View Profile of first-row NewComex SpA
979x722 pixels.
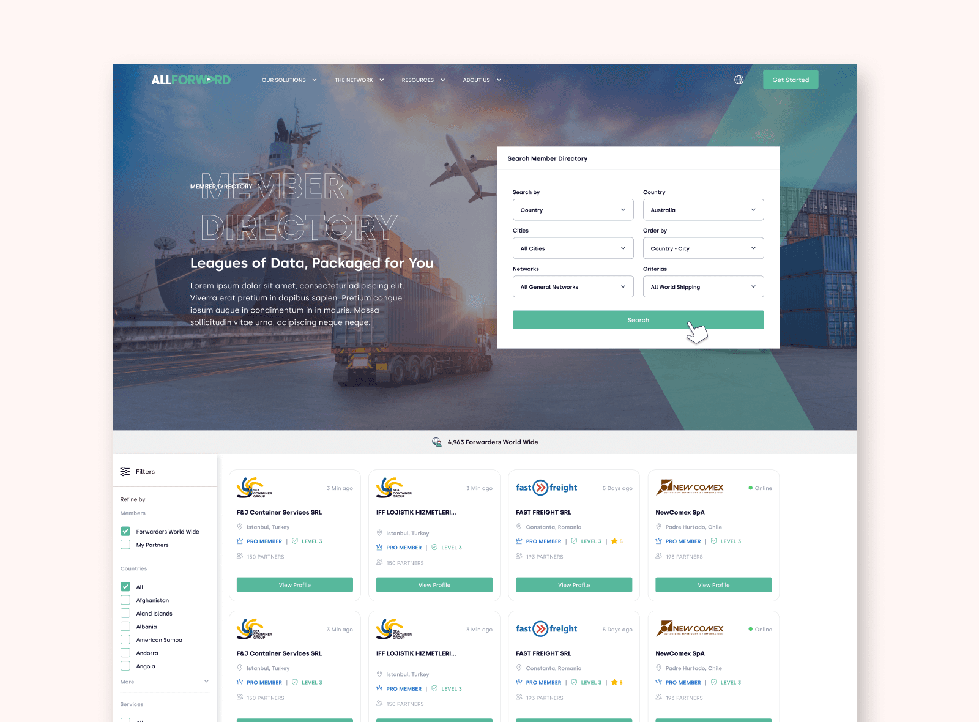tap(713, 585)
